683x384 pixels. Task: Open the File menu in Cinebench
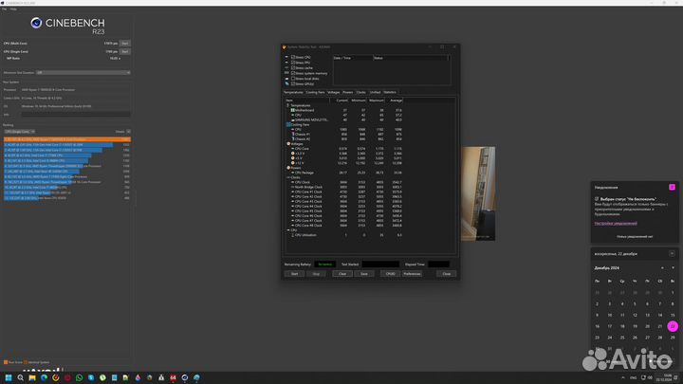4,9
